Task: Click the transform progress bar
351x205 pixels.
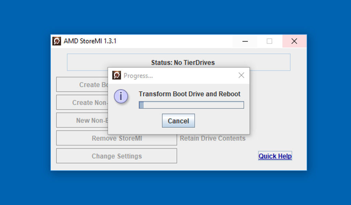Action: tap(191, 105)
